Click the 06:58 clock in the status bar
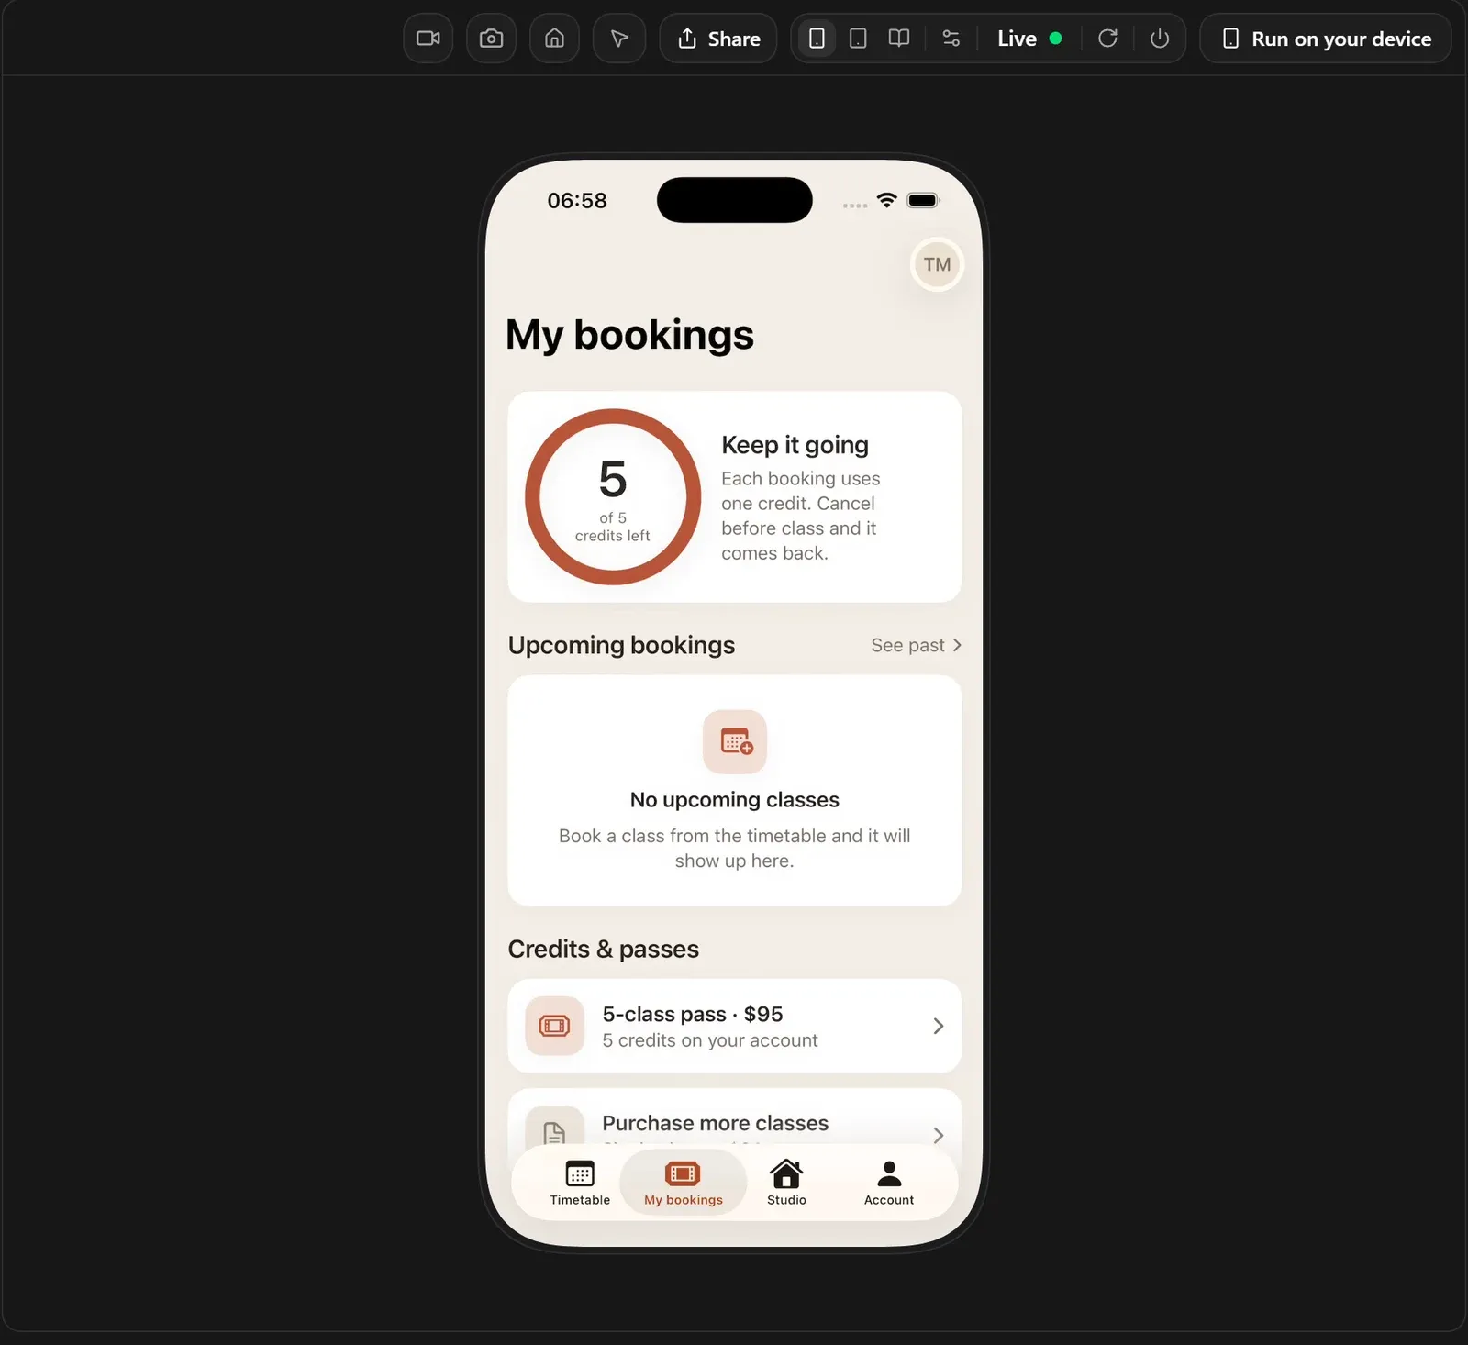The width and height of the screenshot is (1468, 1345). pyautogui.click(x=577, y=201)
